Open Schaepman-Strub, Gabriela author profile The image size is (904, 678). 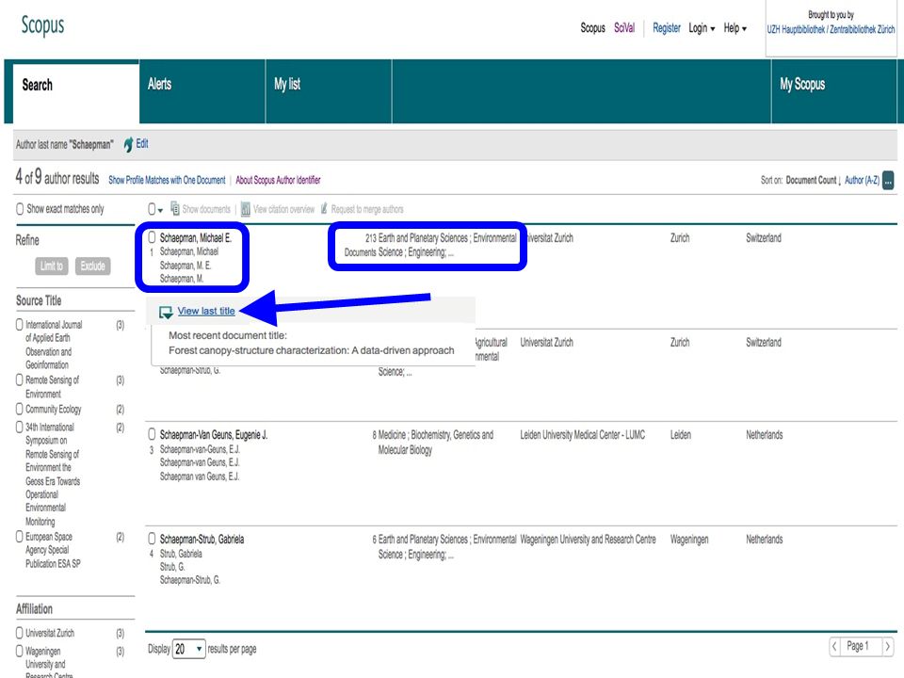click(202, 539)
